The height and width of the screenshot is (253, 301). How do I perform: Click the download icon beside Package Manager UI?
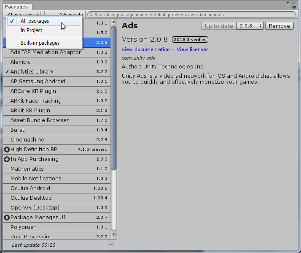coord(7,218)
